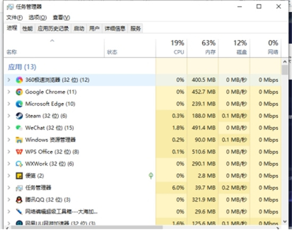Expand the WPS Office process group

point(8,152)
